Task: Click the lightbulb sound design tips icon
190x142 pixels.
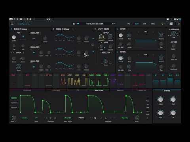Action: [x=162, y=24]
